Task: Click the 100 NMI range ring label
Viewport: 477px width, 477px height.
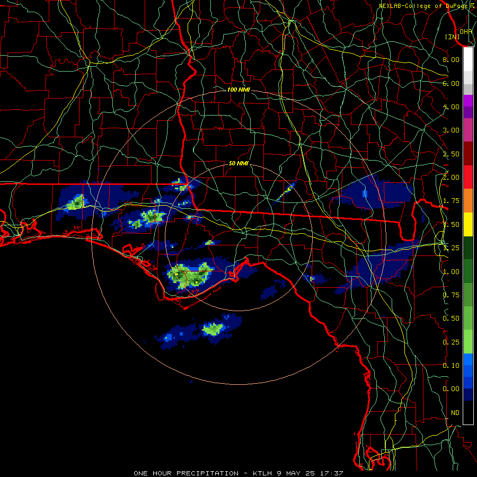Action: click(238, 90)
